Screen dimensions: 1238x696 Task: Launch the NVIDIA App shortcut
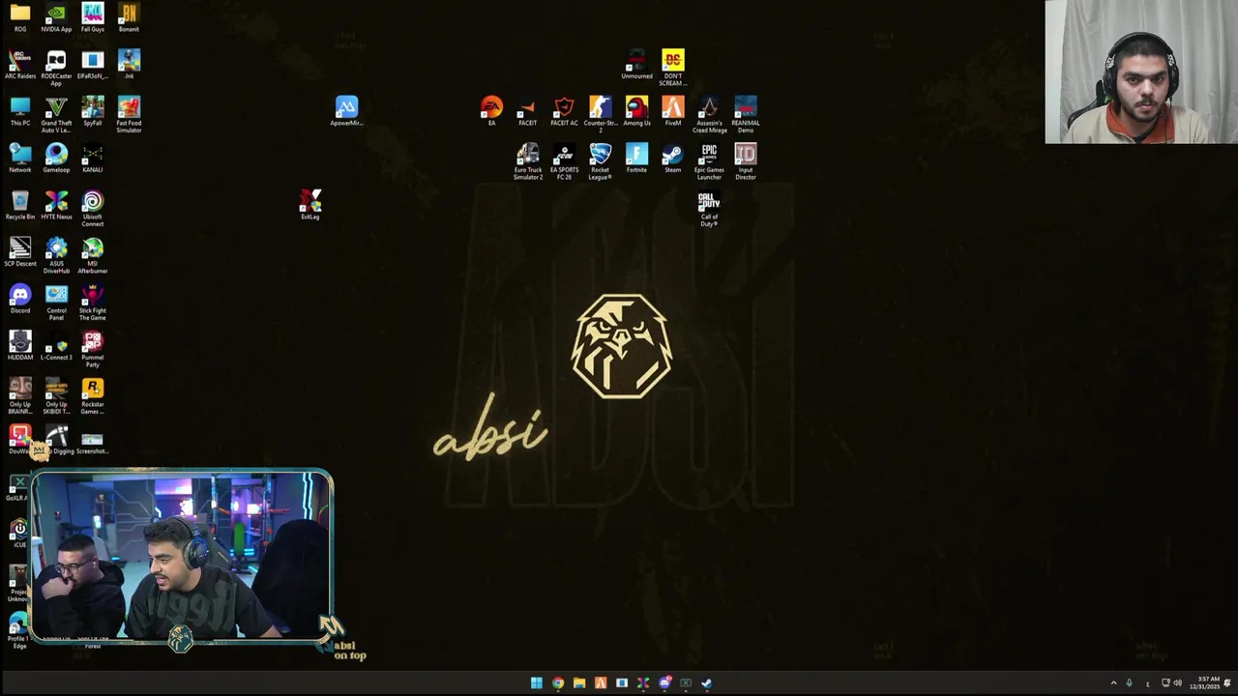coord(56,17)
